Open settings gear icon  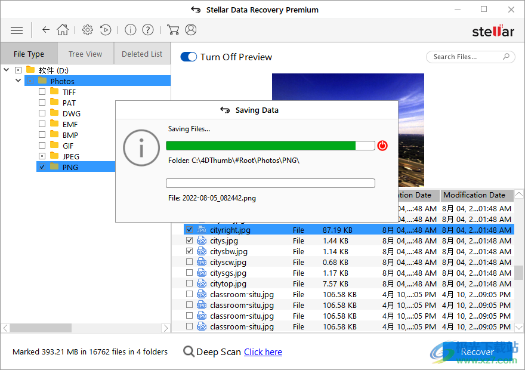click(88, 30)
